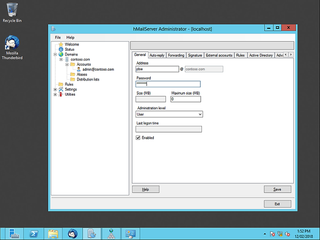Click the Action Center flag tray icon
The image size is (320, 240).
(x=272, y=234)
